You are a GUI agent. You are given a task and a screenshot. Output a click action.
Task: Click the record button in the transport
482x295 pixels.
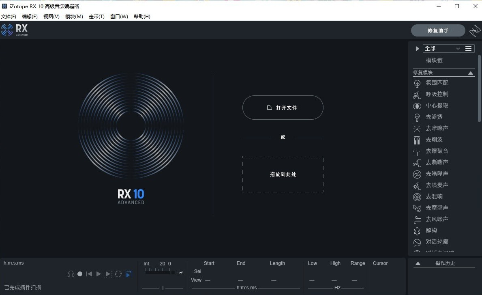coord(79,273)
